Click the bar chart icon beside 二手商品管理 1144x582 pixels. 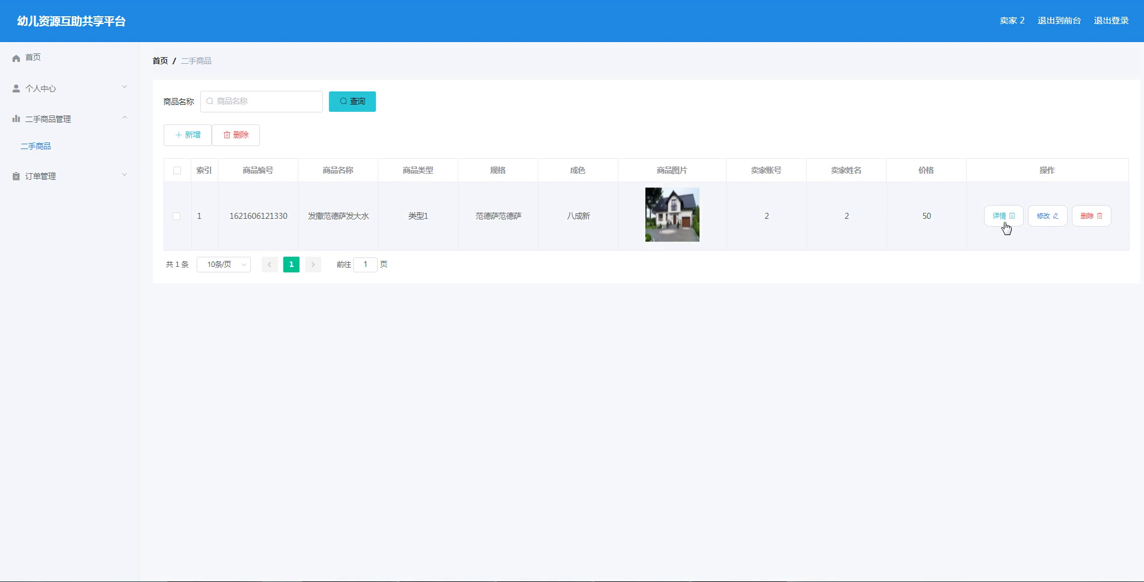(x=16, y=119)
